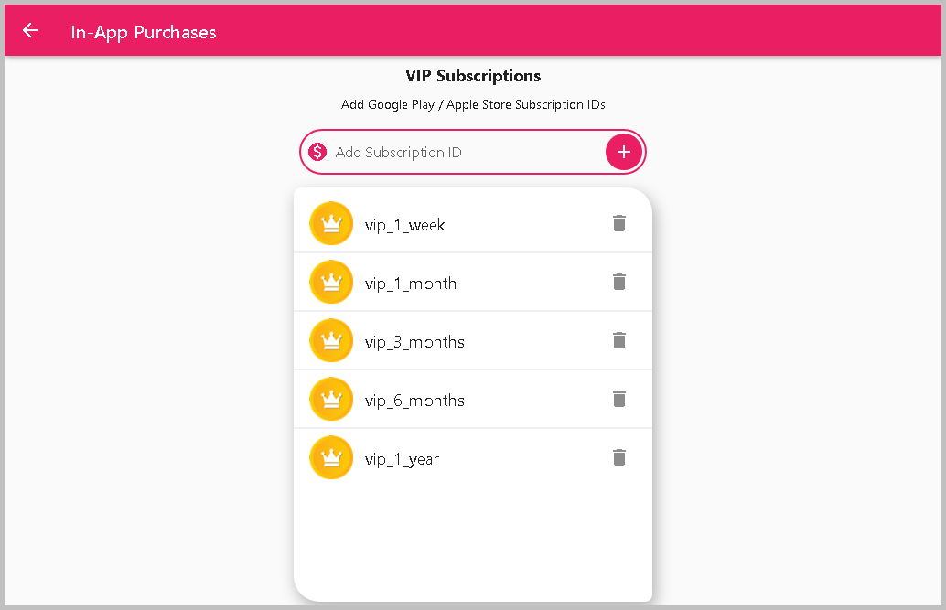Click the crown icon for vip_1_year
The width and height of the screenshot is (946, 610).
[x=331, y=458]
